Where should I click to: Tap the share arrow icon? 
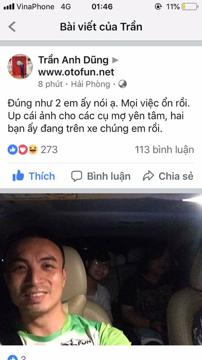pos(148,176)
